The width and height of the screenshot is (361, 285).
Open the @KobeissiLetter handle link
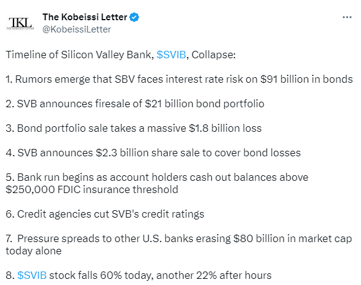point(77,29)
